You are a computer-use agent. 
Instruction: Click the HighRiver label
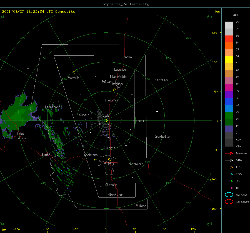[115, 194]
